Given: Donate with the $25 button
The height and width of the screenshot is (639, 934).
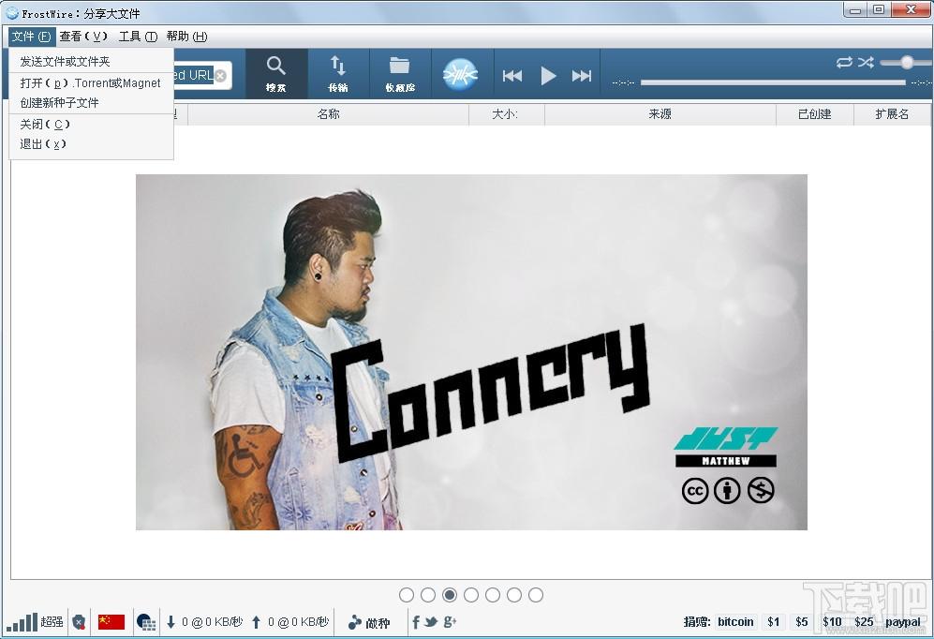Looking at the screenshot, I should [x=864, y=622].
